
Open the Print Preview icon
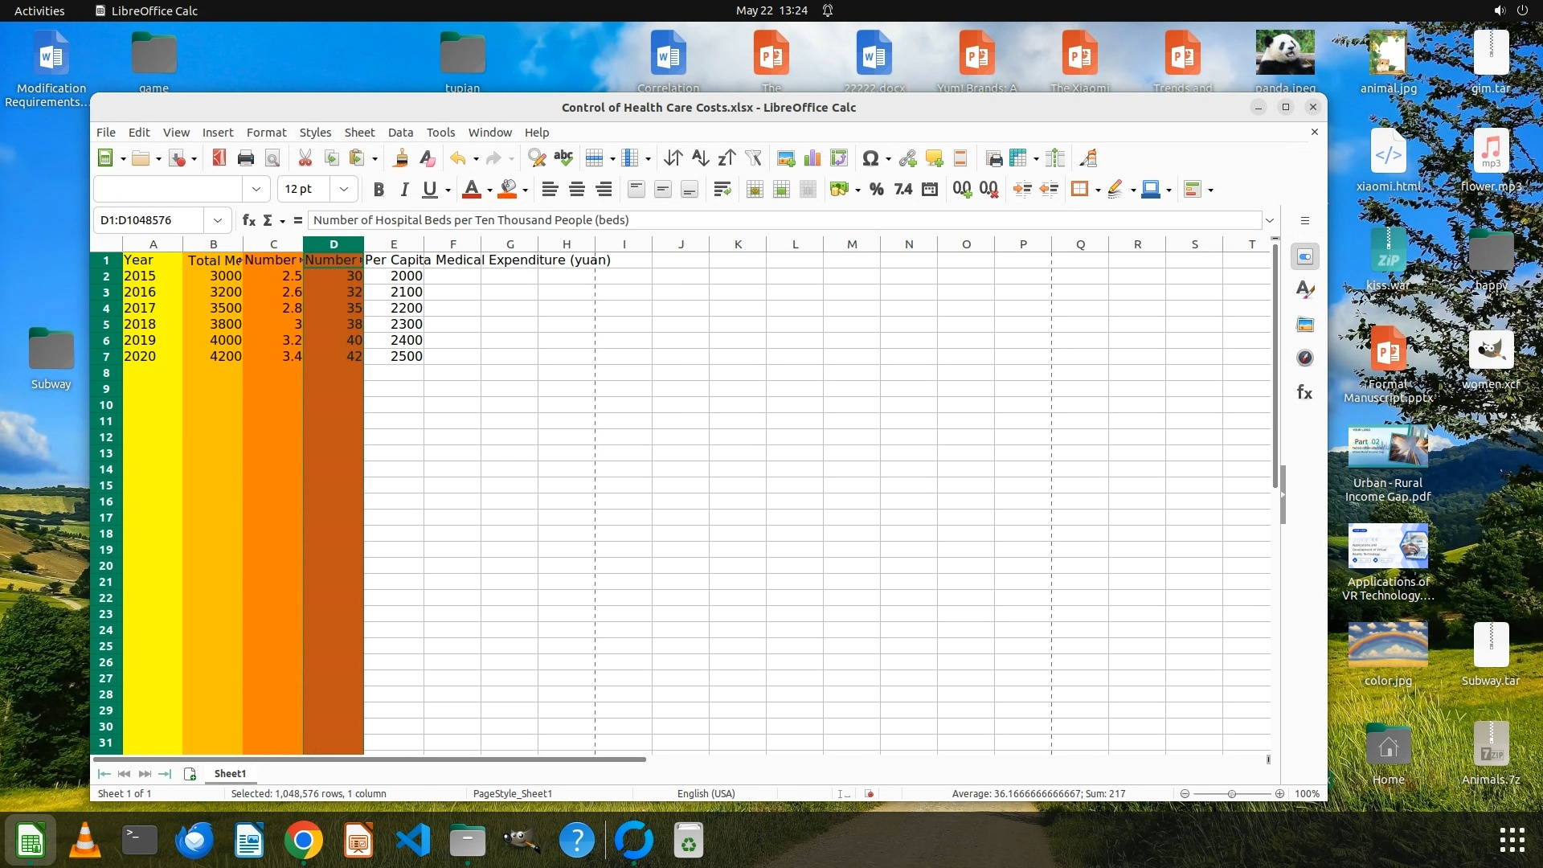pyautogui.click(x=272, y=158)
